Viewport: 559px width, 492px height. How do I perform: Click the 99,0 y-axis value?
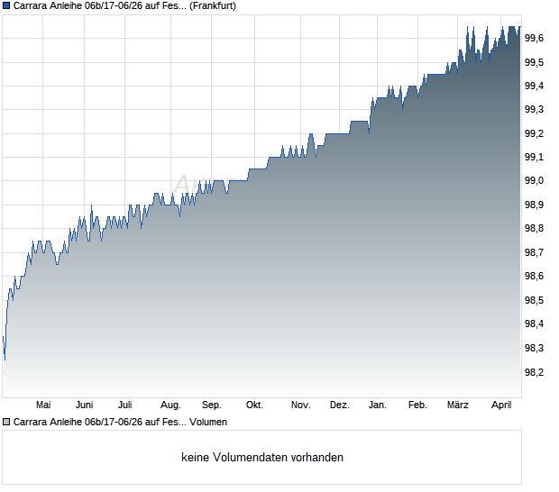click(x=535, y=180)
